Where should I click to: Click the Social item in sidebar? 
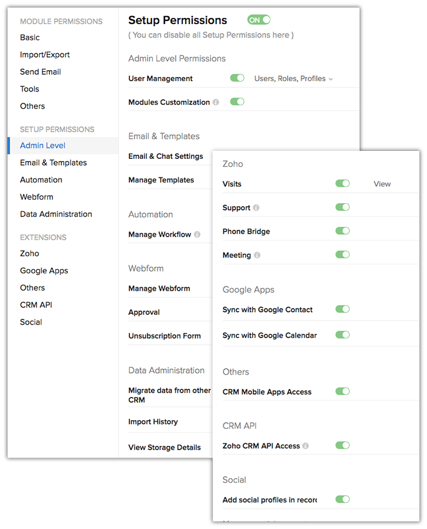coord(31,322)
